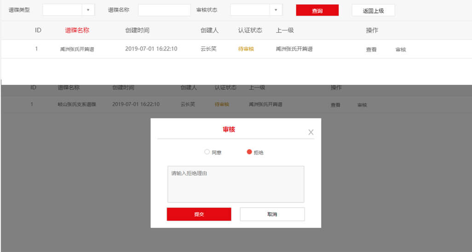
Task: Expand the 审核状态 dropdown arrow
Action: tap(276, 10)
